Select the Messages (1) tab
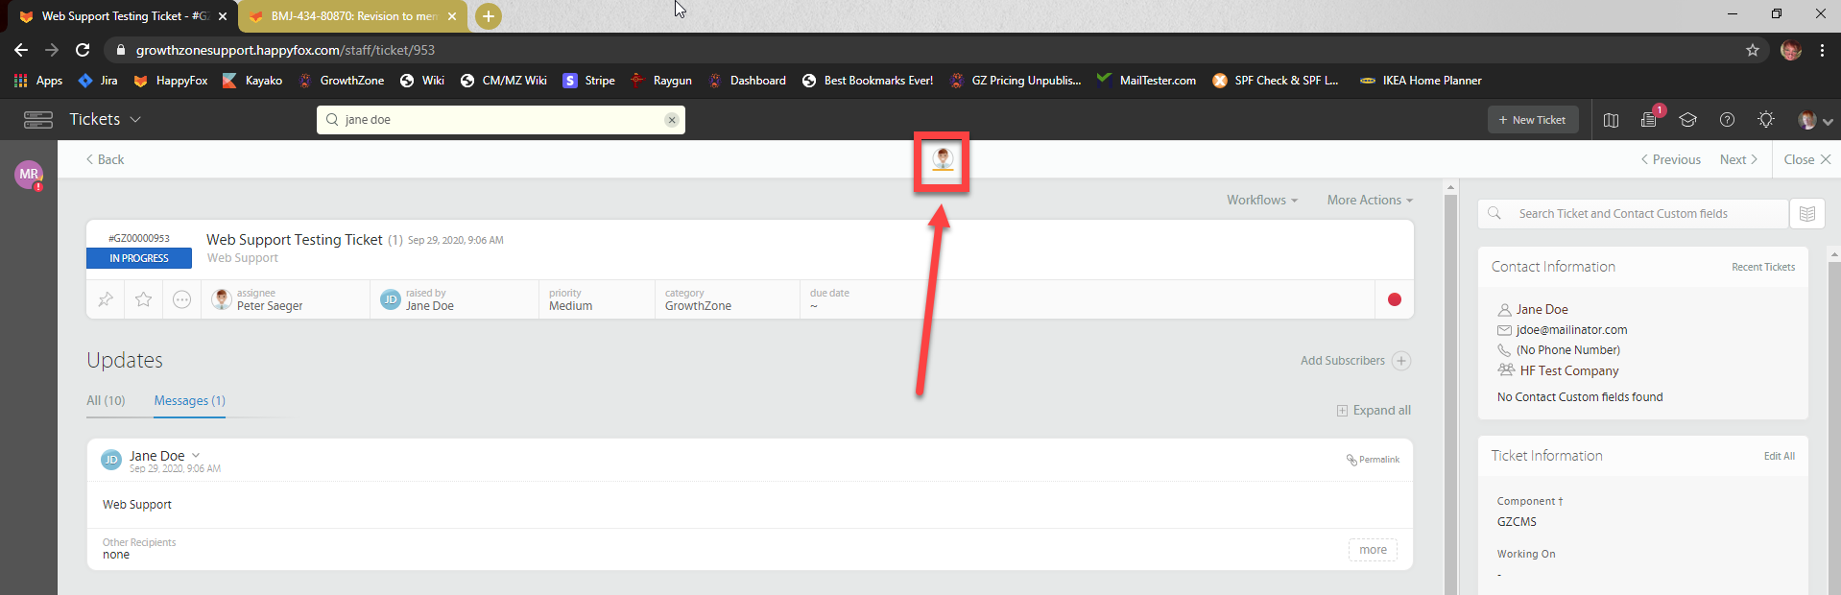The width and height of the screenshot is (1841, 595). pos(190,400)
